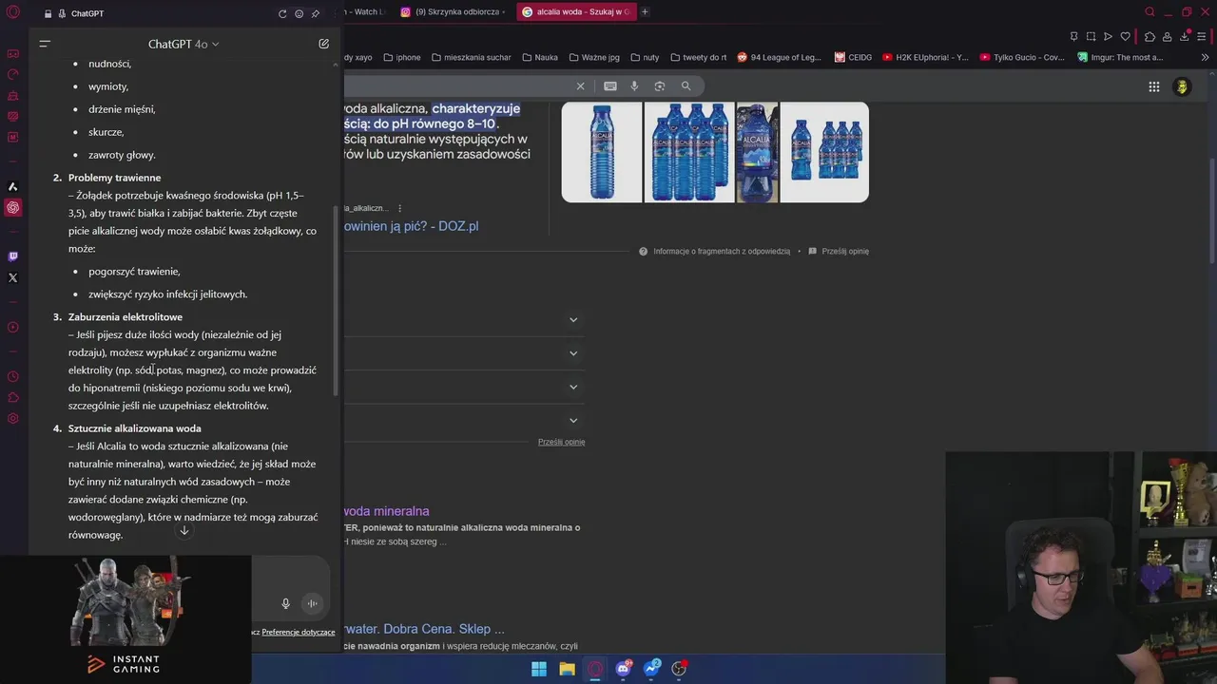Click the microphone dictation icon in ChatGPT

click(x=285, y=603)
